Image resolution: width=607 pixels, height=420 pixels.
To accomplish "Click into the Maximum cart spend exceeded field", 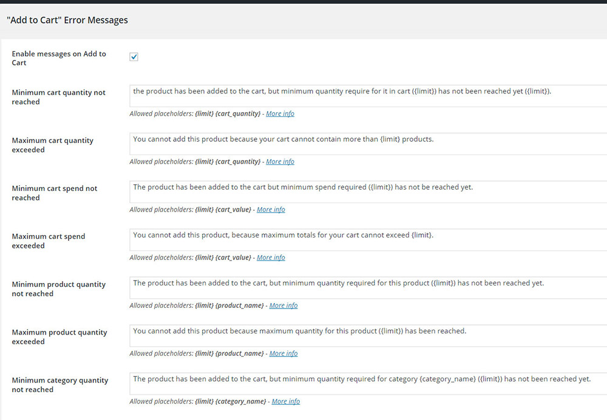I will pos(368,239).
